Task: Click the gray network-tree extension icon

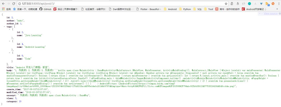Action: (256, 4)
